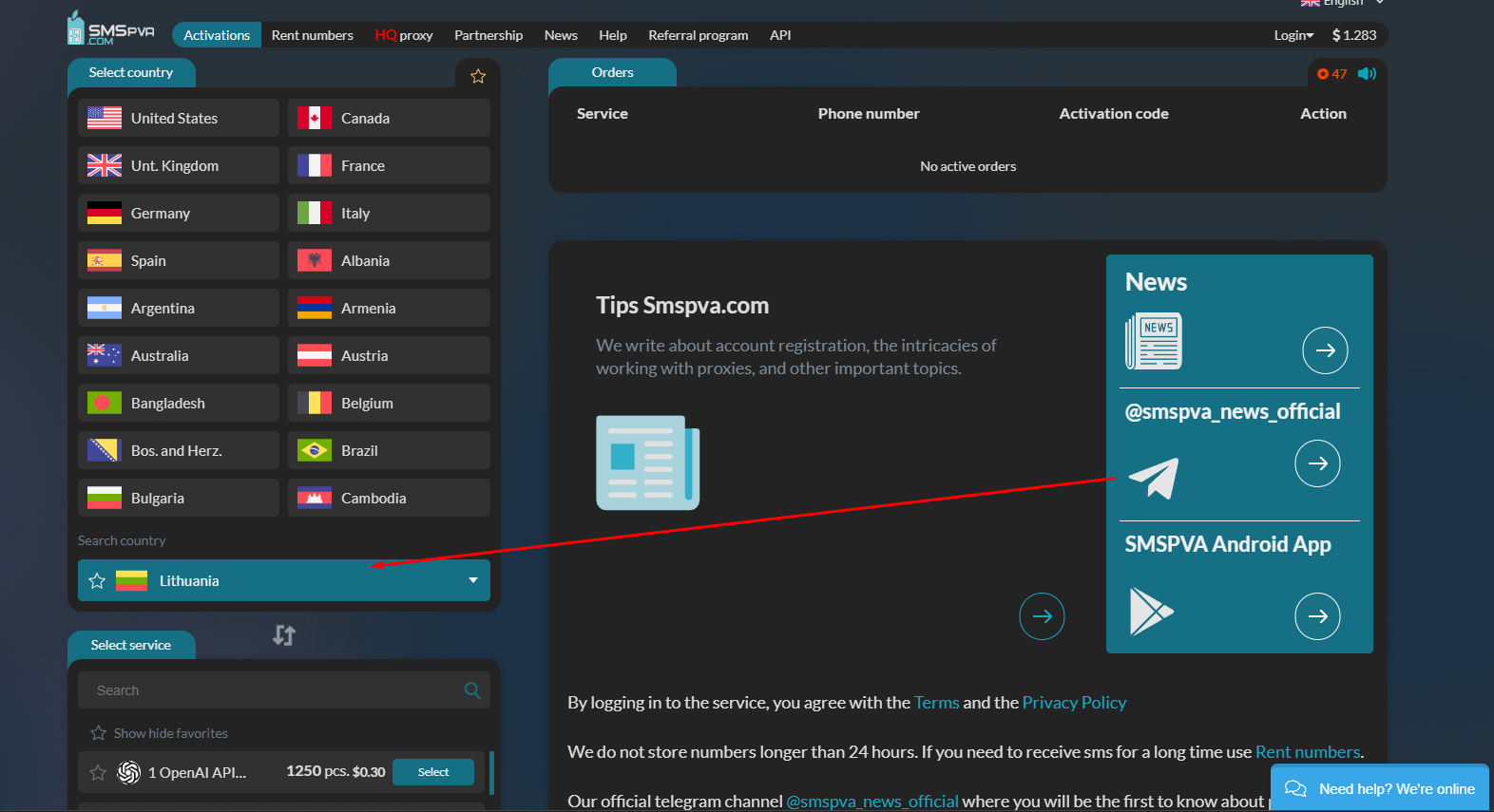Follow the Rent numbers link in notice

[x=1308, y=752]
